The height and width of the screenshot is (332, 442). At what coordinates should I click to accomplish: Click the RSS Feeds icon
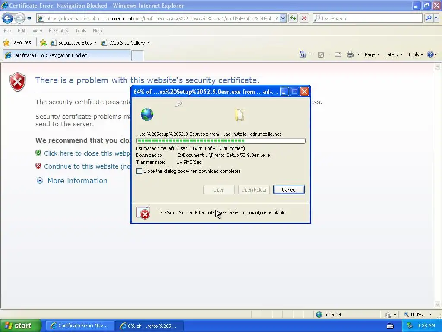321,55
